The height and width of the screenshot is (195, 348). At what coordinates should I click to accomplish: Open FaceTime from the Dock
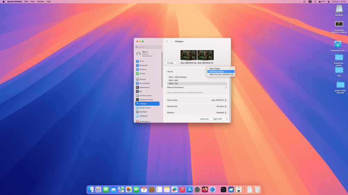click(x=136, y=189)
